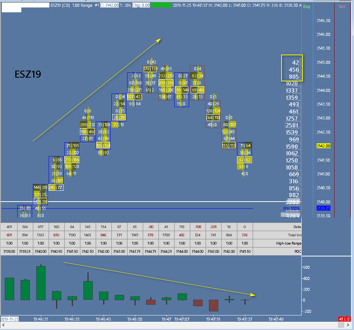Click the 19:47:07 time axis label
The width and height of the screenshot is (354, 330).
point(182,319)
